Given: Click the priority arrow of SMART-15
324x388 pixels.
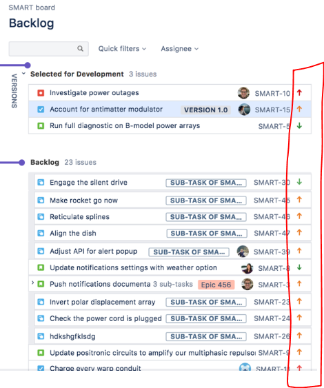Looking at the screenshot, I should click(299, 109).
